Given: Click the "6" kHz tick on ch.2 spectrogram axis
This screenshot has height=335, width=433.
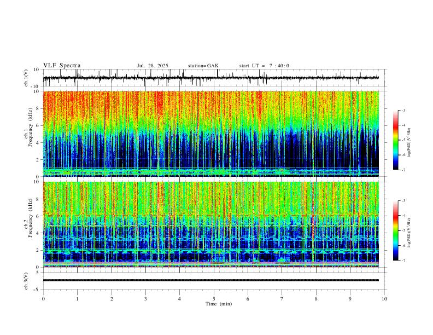Looking at the screenshot, I should [x=38, y=216].
